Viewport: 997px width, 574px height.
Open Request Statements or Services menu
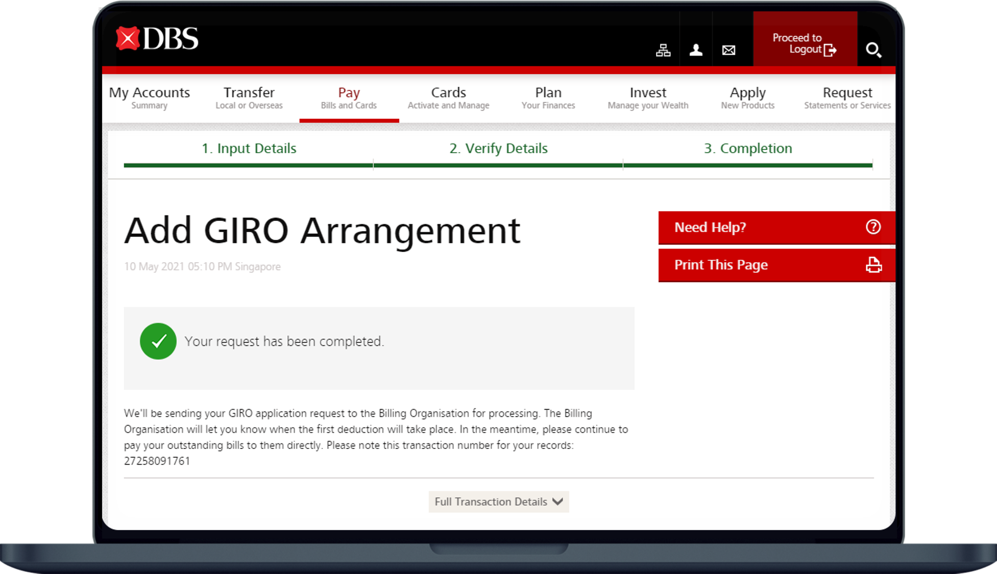click(x=847, y=98)
